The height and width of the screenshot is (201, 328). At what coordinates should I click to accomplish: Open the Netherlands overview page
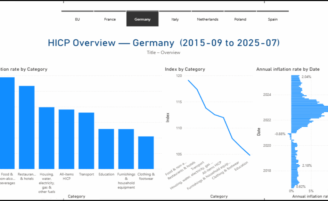coord(208,19)
